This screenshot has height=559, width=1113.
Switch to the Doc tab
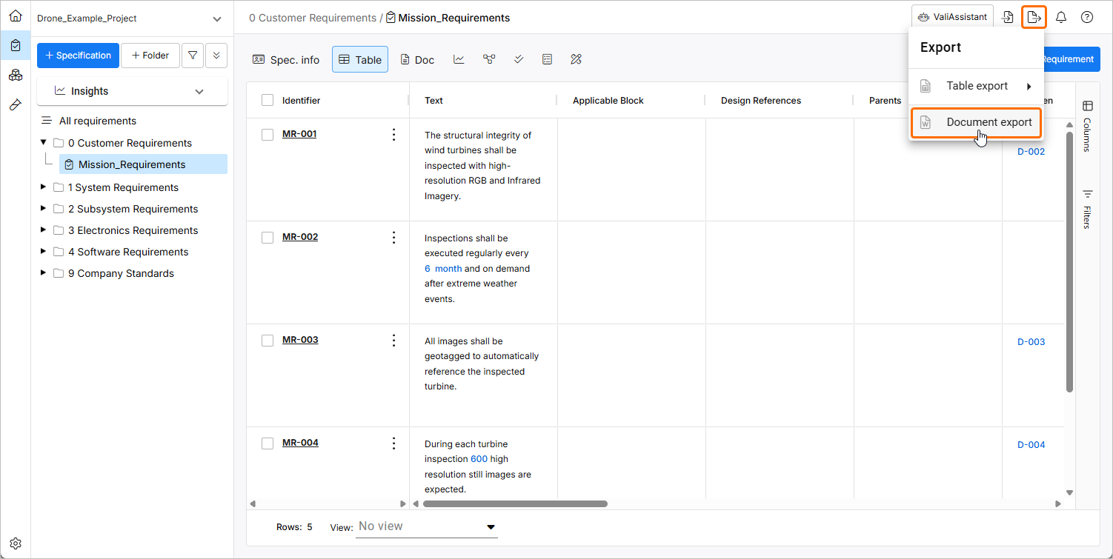pos(417,59)
